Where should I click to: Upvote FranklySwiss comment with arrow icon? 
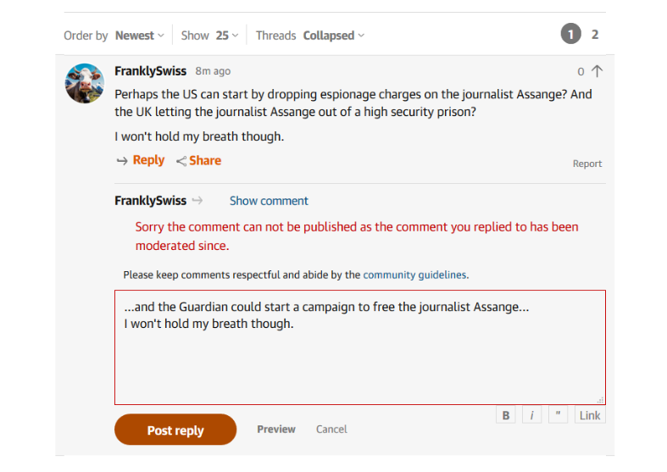598,71
